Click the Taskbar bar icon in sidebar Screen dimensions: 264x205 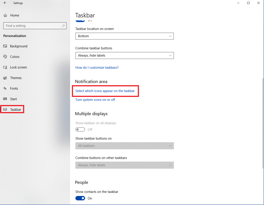pyautogui.click(x=5, y=109)
